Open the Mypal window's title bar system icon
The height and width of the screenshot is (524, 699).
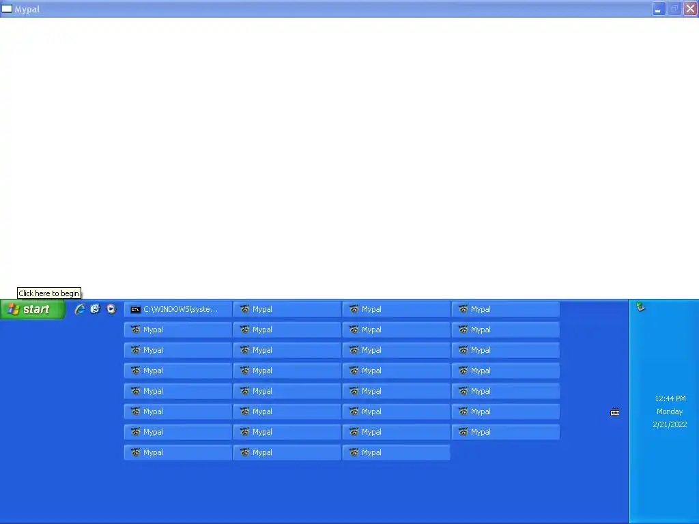click(x=7, y=8)
